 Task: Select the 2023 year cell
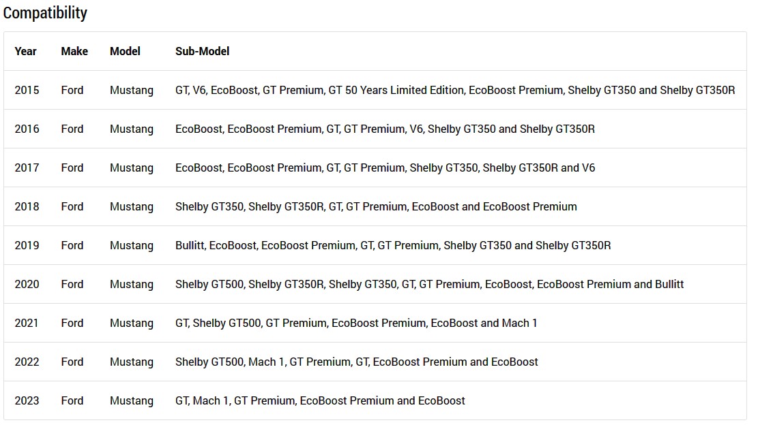27,401
